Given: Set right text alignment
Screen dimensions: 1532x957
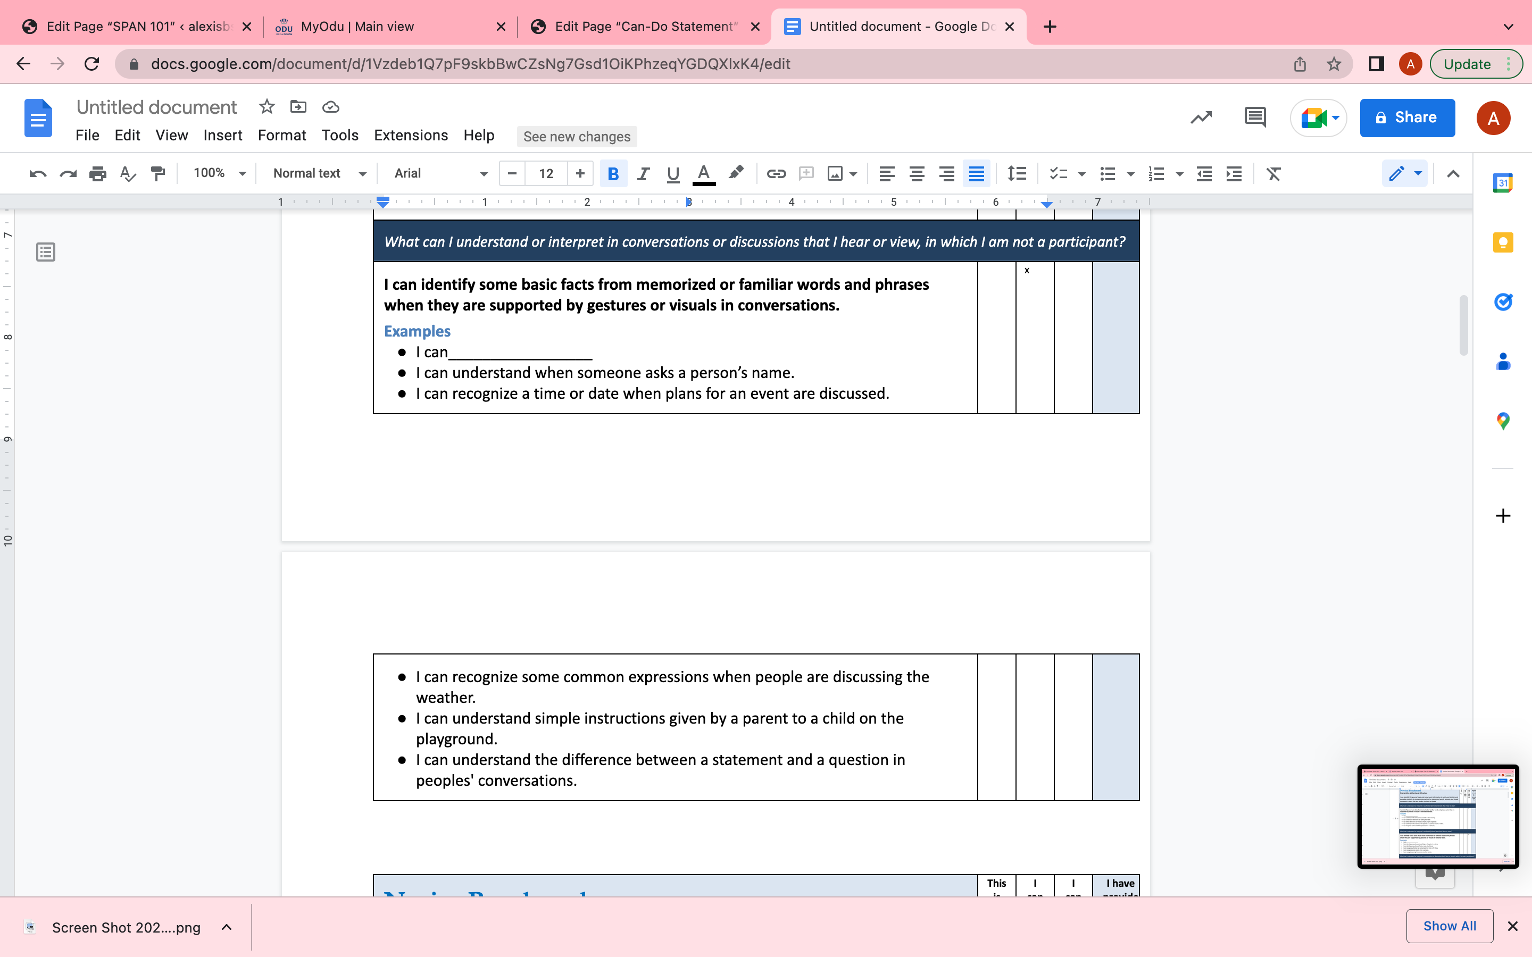Looking at the screenshot, I should click(946, 173).
